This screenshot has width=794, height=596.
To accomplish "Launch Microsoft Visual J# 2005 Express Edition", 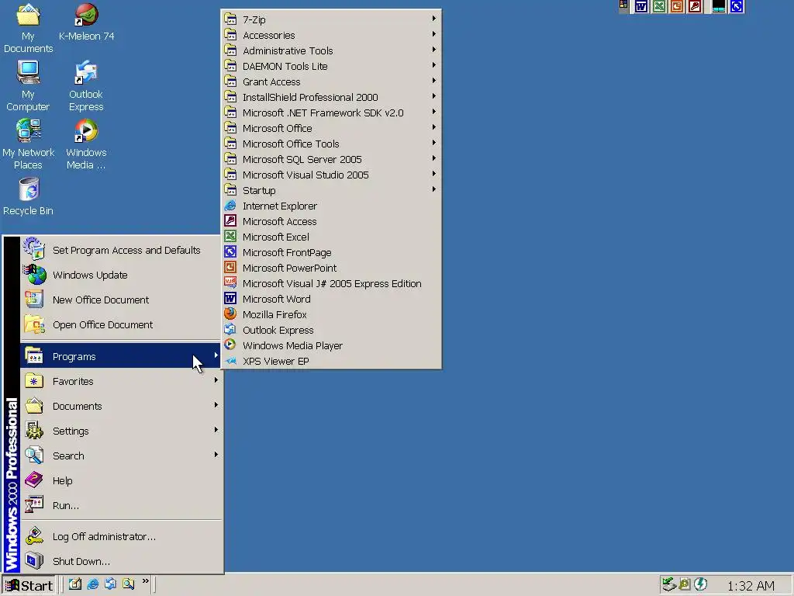I will click(x=331, y=283).
